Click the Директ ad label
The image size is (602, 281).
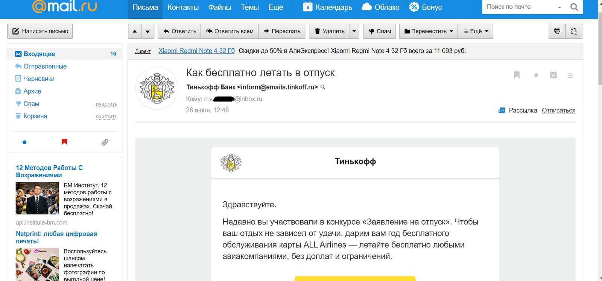pyautogui.click(x=143, y=51)
